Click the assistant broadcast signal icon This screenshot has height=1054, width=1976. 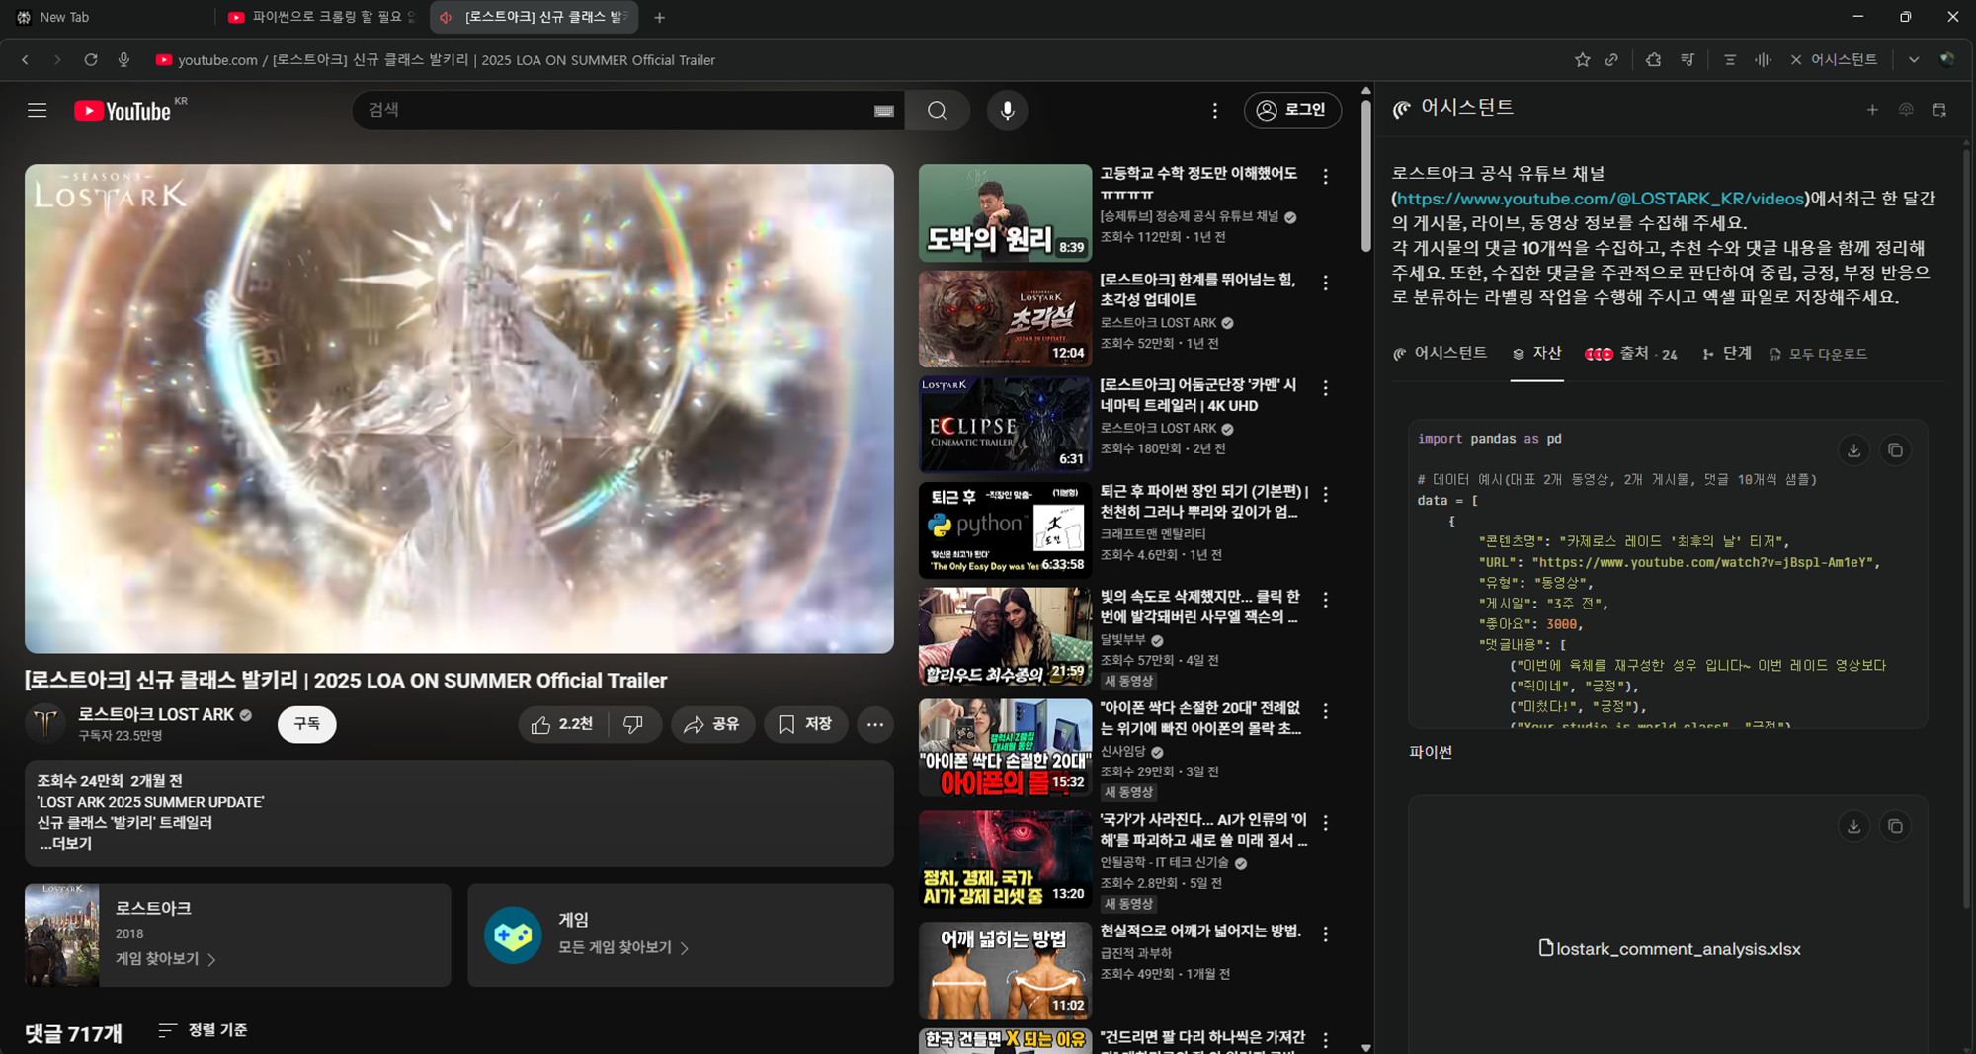pyautogui.click(x=1906, y=110)
